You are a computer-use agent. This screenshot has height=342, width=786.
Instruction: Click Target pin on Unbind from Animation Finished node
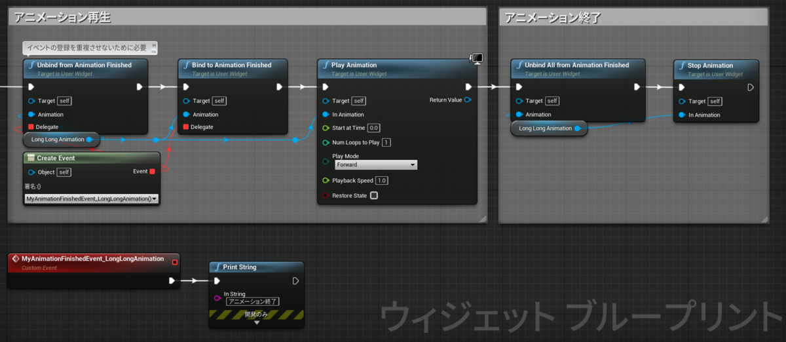pyautogui.click(x=31, y=101)
